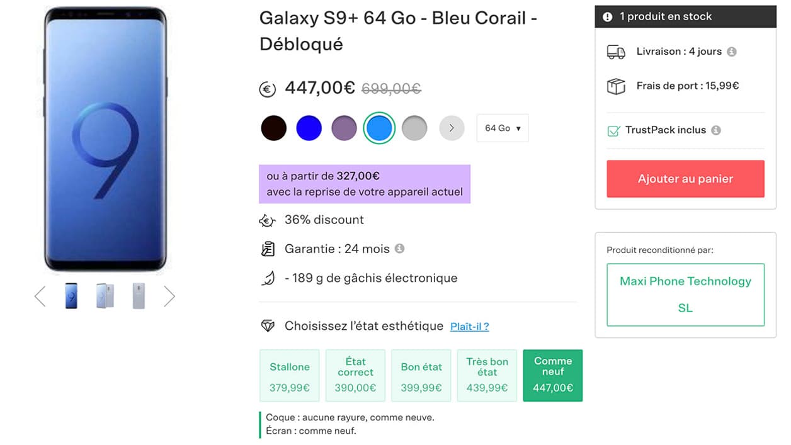791x445 pixels.
Task: Open the Plaît-il ? help link
Action: point(469,327)
